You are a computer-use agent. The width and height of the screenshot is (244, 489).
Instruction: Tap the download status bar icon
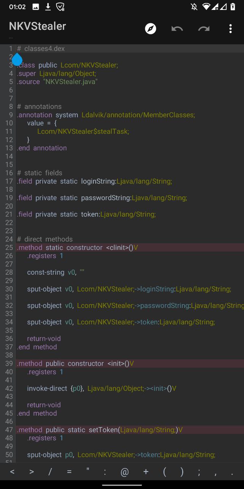[x=48, y=6]
